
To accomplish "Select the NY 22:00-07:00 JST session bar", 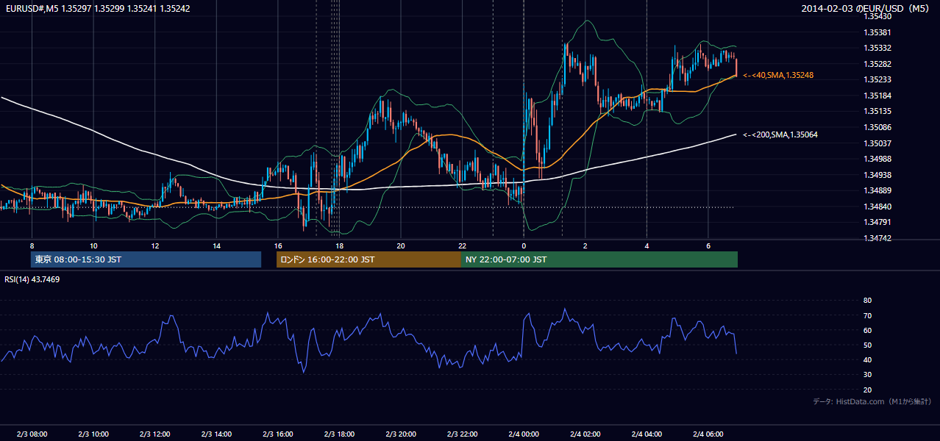I will [599, 259].
